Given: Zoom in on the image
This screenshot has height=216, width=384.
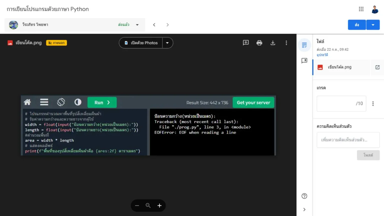Looking at the screenshot, I should [x=159, y=205].
